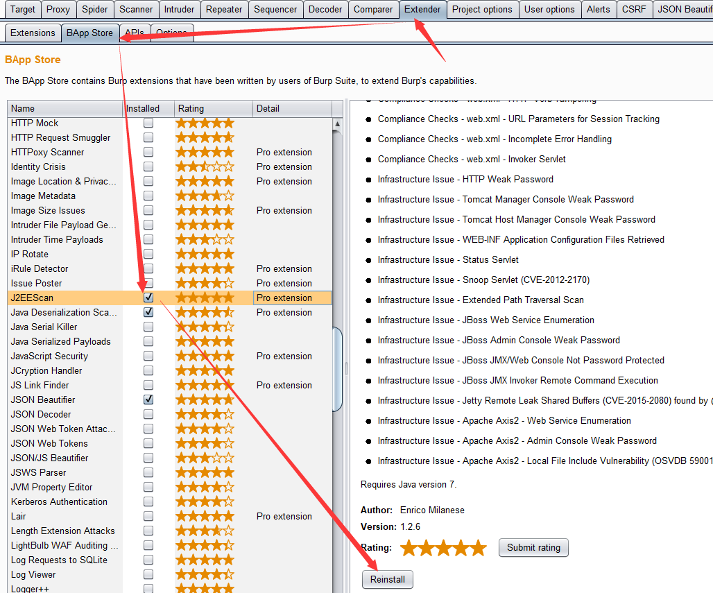Click the Snoop Servlet (CVE-2012-2170) line
The image size is (713, 593).
click(483, 280)
